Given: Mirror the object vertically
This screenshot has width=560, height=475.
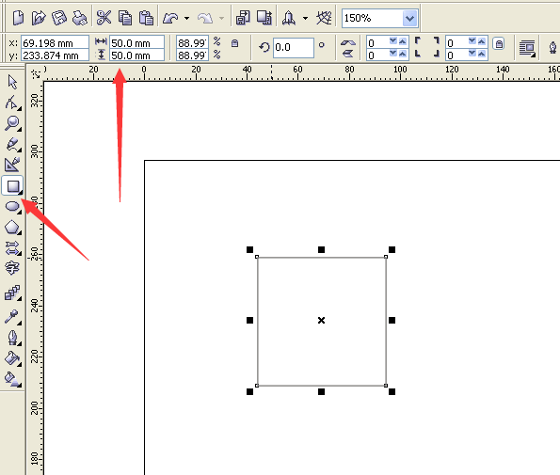Looking at the screenshot, I should [x=347, y=54].
